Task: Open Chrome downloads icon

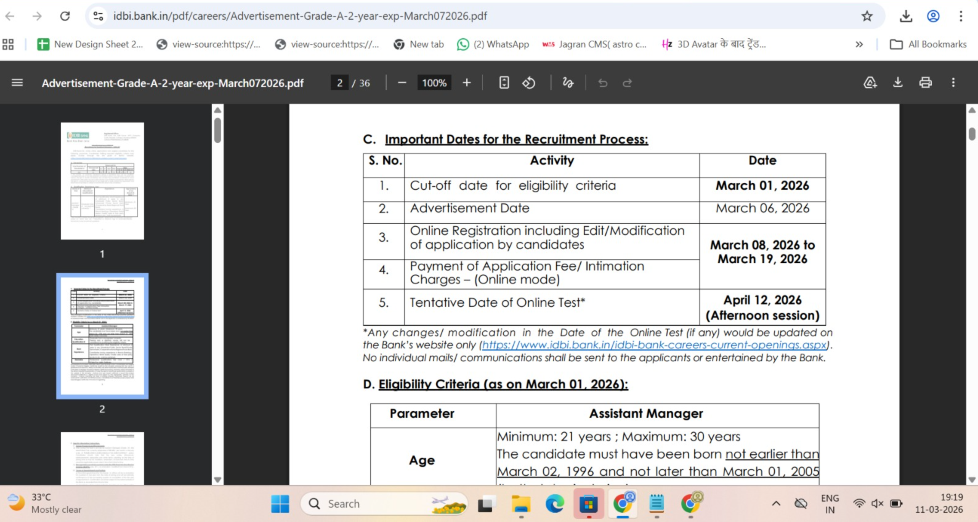Action: (905, 16)
